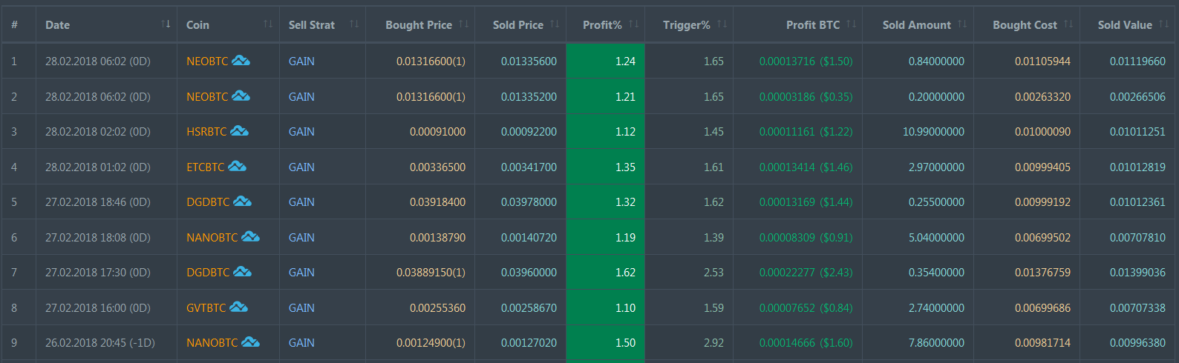Open the chart icon beside GVTBTC
The height and width of the screenshot is (363, 1179).
click(x=238, y=307)
